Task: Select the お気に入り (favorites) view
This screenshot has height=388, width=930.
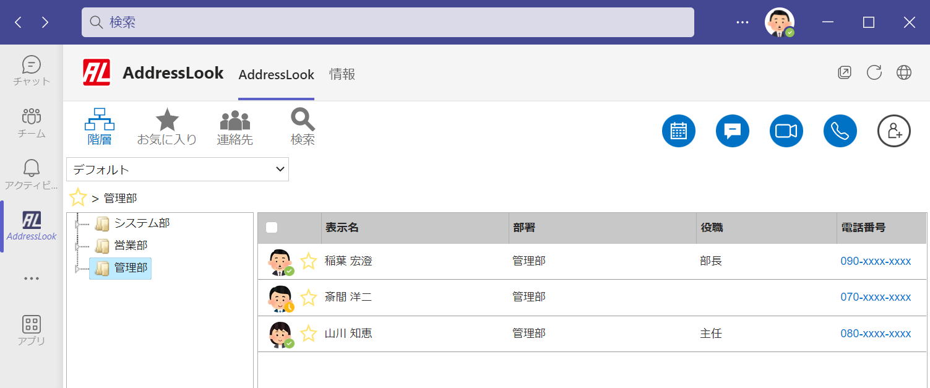Action: tap(167, 126)
